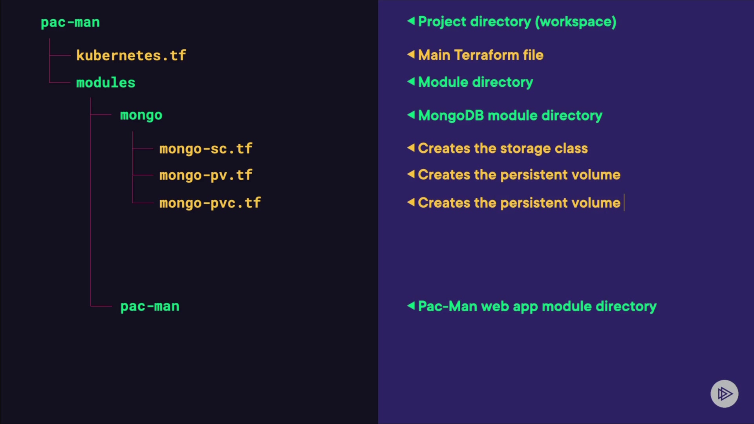Click the Project directory (workspace) text

coord(517,22)
